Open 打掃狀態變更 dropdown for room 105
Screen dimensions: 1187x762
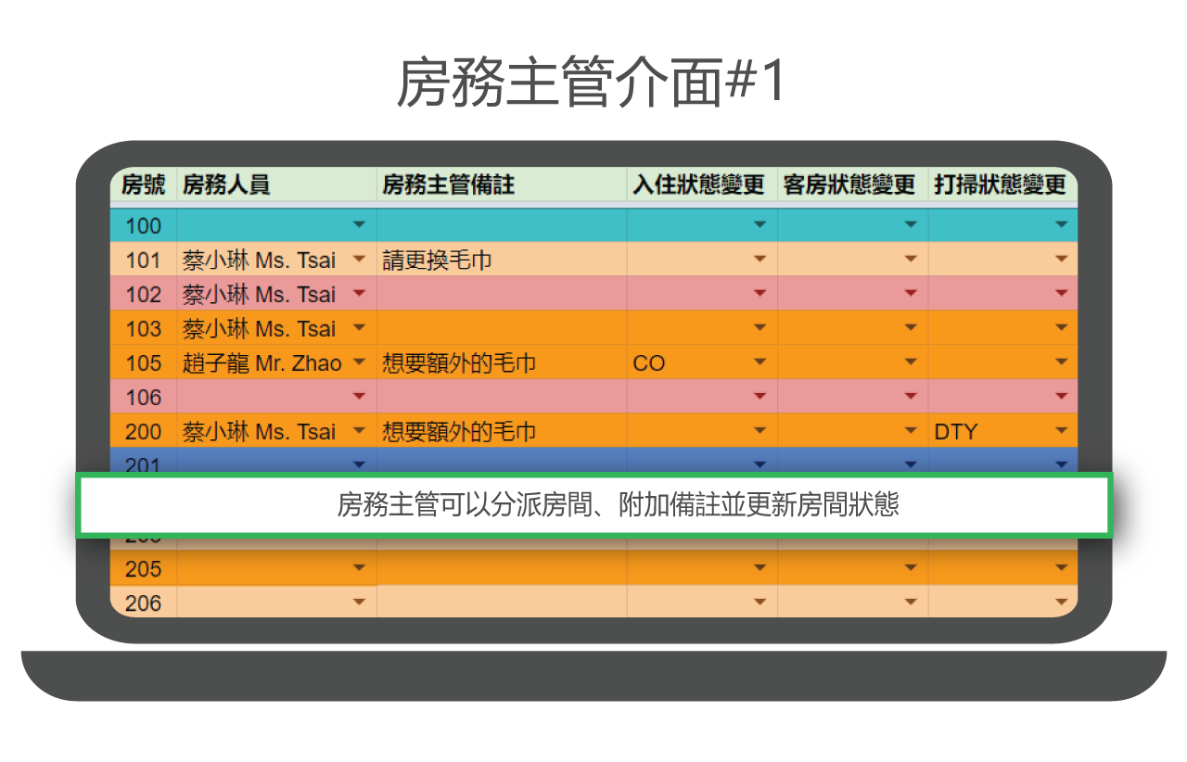[1062, 362]
